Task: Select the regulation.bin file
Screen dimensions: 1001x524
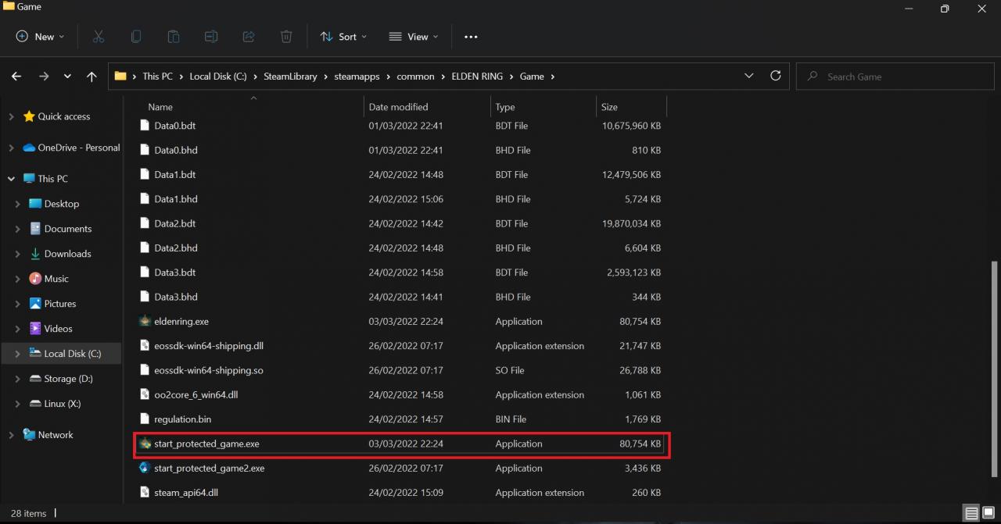Action: click(400, 419)
